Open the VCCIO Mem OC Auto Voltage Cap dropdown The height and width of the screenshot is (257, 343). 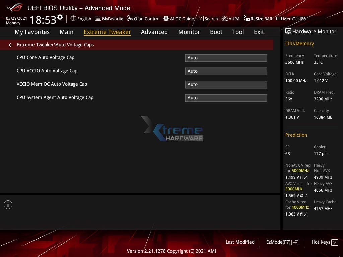(x=226, y=84)
